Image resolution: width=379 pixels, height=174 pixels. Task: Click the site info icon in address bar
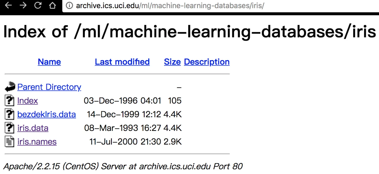70,6
